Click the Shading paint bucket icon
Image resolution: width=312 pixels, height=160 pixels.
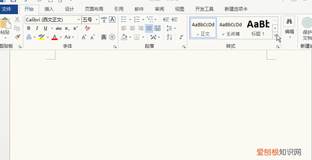124,37
